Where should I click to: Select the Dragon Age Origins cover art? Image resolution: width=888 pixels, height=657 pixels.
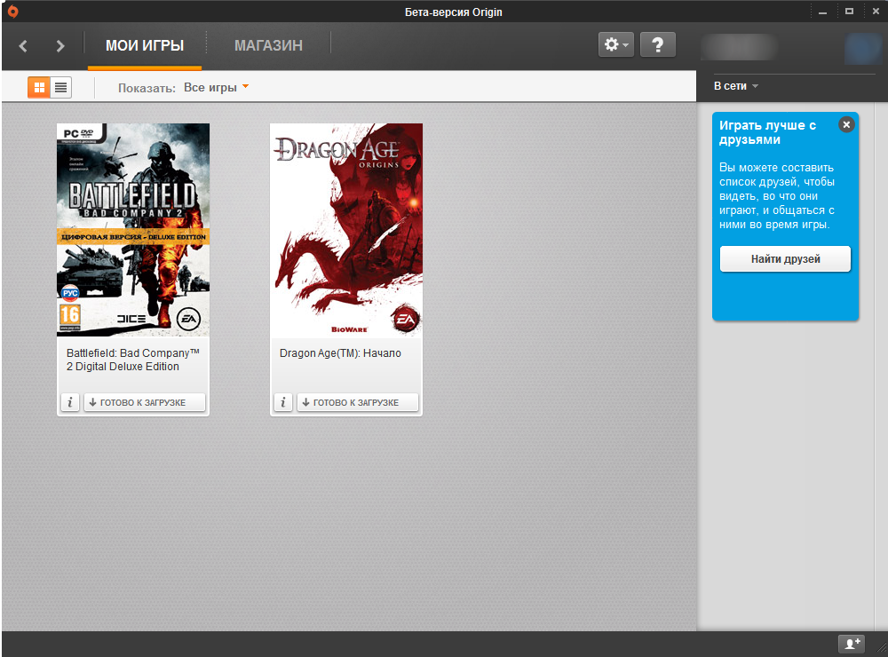coord(346,230)
